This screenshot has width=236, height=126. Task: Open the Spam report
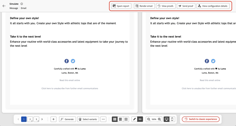(121, 6)
